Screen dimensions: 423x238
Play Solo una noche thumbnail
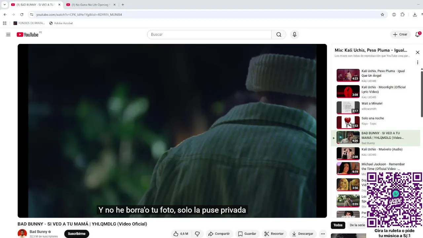coord(348,122)
